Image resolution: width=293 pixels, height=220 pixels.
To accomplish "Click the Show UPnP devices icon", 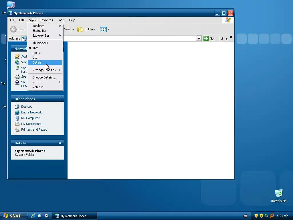I will coord(17,82).
